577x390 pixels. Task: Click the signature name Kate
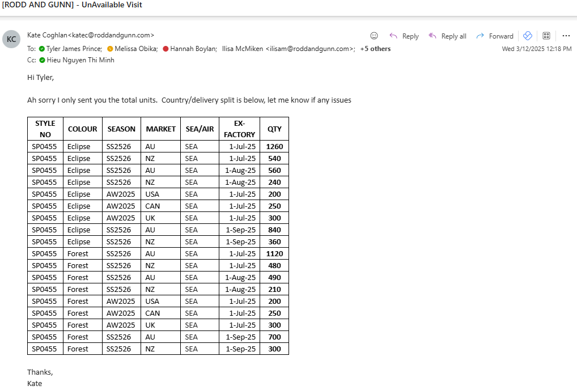point(35,383)
